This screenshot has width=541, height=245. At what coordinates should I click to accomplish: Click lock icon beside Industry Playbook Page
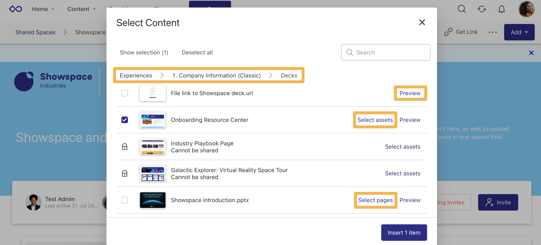click(125, 147)
